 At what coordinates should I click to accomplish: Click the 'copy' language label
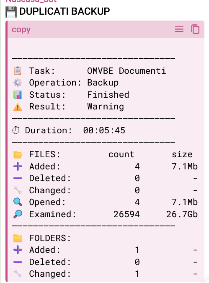point(21,30)
